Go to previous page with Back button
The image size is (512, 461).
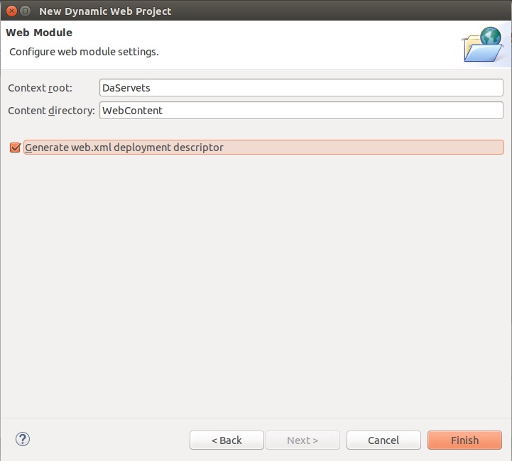click(x=227, y=440)
